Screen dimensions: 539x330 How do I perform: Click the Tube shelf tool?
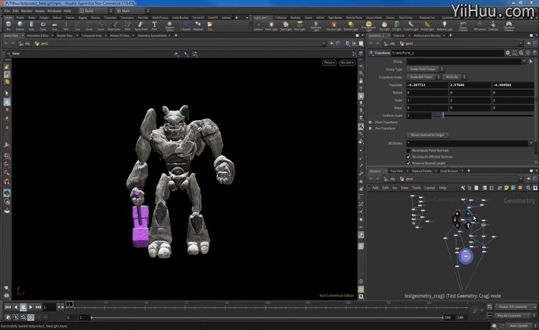point(31,26)
